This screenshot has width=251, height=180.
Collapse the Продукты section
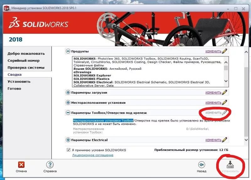coord(68,51)
